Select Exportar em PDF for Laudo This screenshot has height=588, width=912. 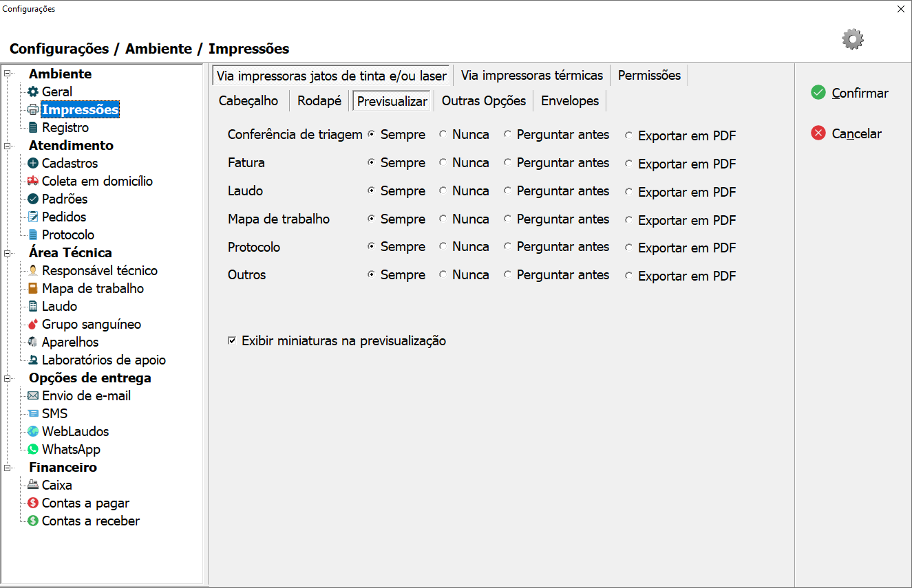coord(628,192)
